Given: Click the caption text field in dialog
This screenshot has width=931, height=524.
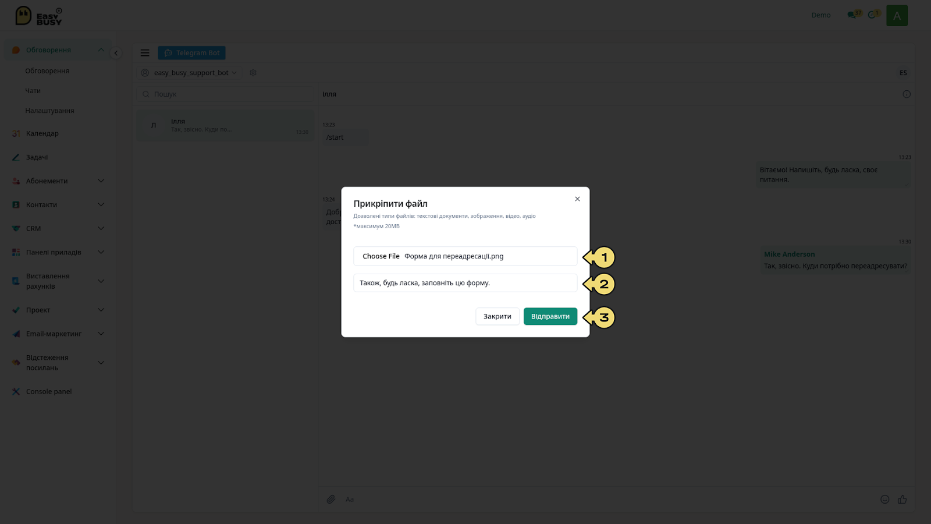Looking at the screenshot, I should 465,283.
